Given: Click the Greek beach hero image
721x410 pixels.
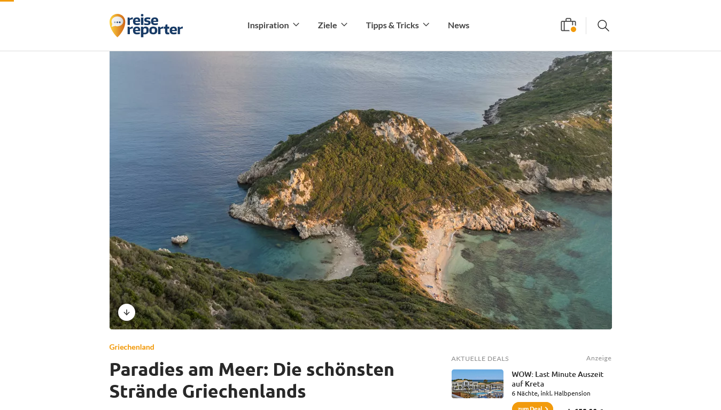Looking at the screenshot, I should coord(361,190).
